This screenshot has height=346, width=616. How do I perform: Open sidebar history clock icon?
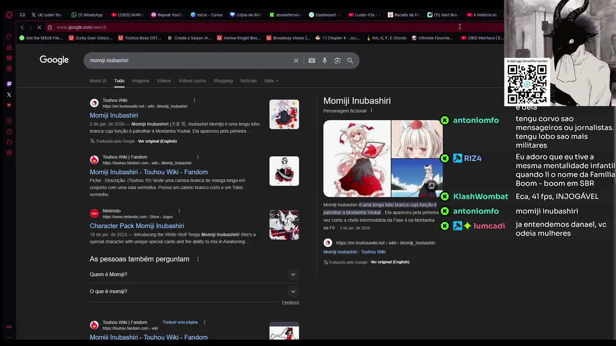[x=9, y=132]
